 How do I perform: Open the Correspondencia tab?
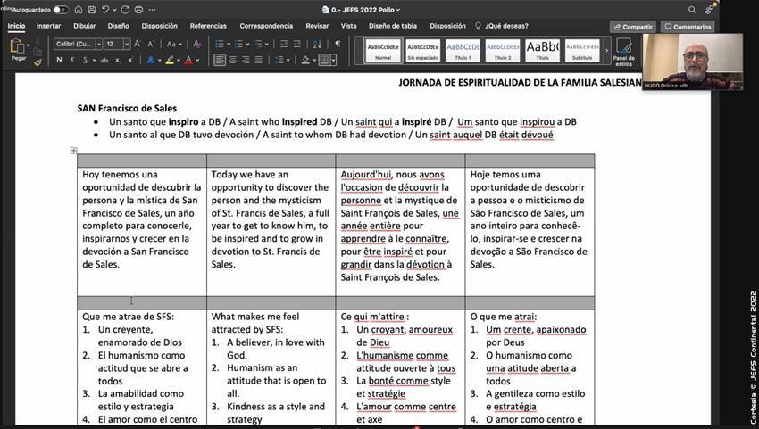(x=266, y=26)
